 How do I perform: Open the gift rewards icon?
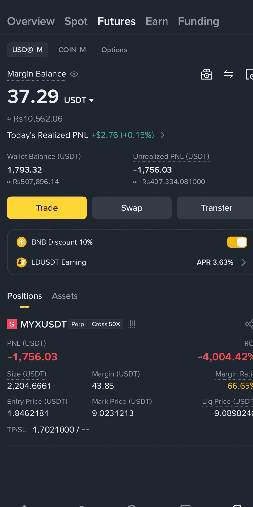(x=206, y=74)
